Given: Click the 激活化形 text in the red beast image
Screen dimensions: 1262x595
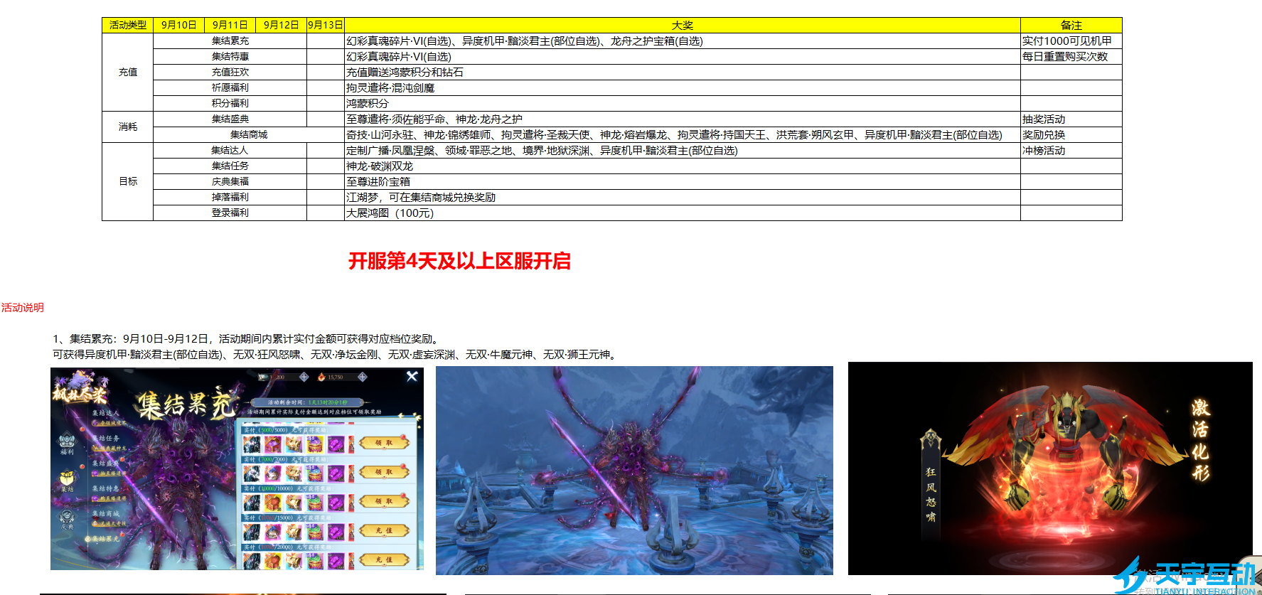Looking at the screenshot, I should (1201, 439).
